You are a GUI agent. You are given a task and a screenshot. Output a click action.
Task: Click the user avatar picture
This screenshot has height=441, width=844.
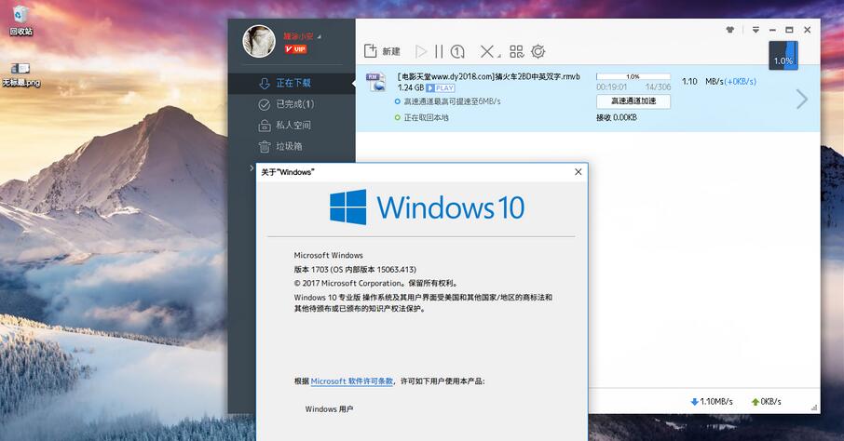tap(259, 41)
